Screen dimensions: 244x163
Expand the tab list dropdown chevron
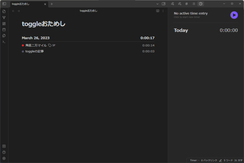coord(157,4)
